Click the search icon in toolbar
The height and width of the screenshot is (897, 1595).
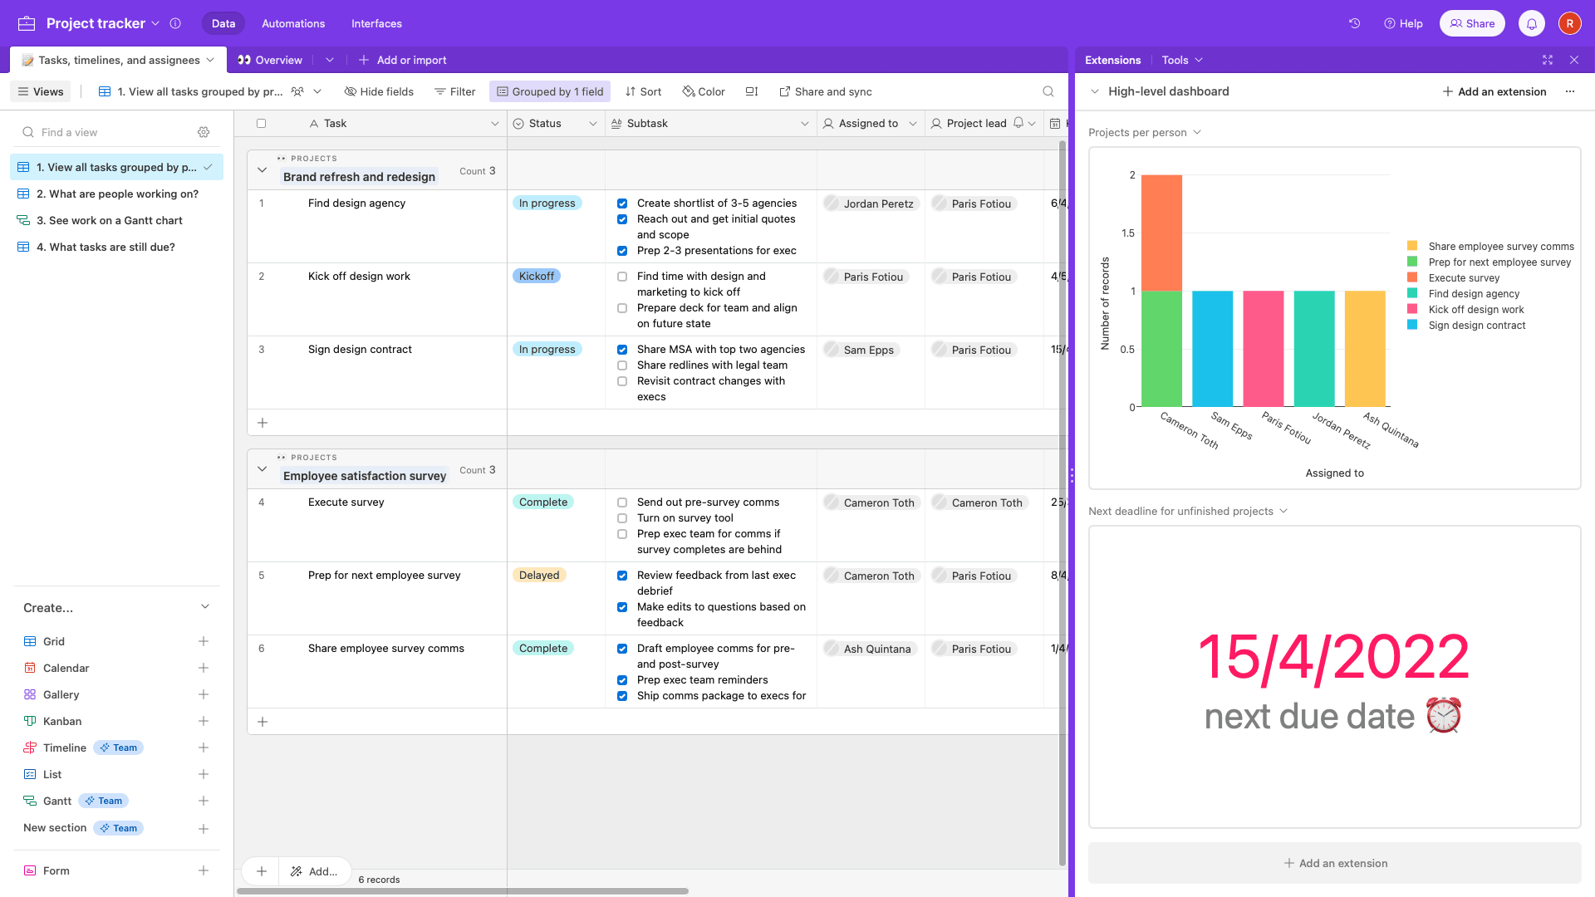[1048, 91]
